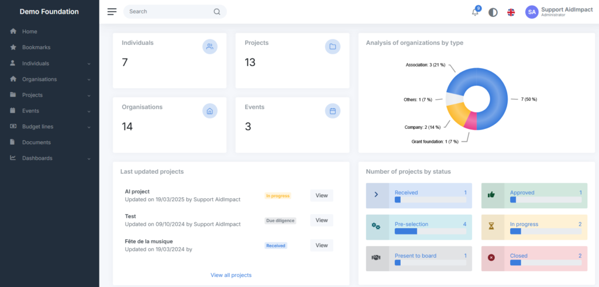Image resolution: width=599 pixels, height=287 pixels.
Task: Open the View all projects link
Action: [x=231, y=275]
